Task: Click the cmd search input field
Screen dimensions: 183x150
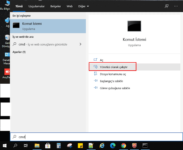Action: point(96,137)
